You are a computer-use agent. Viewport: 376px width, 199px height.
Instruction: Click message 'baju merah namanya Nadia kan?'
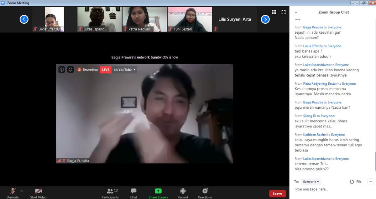pyautogui.click(x=322, y=107)
